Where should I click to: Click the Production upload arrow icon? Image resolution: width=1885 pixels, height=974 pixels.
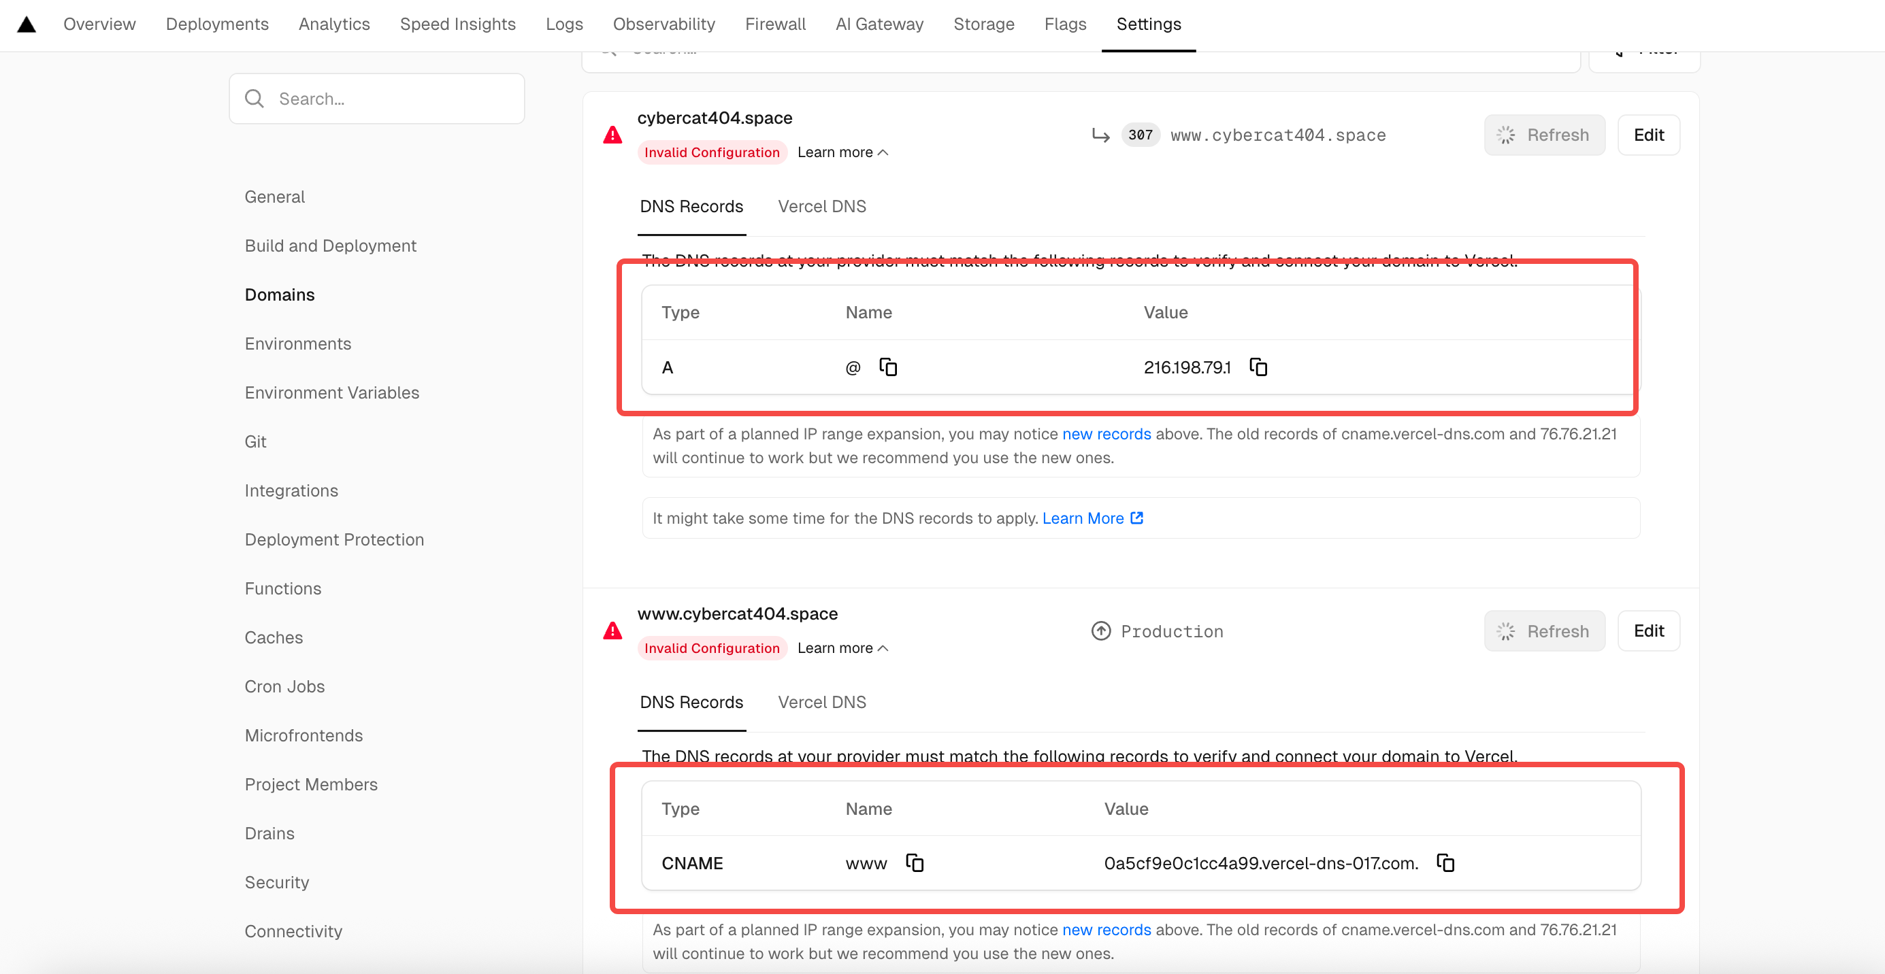click(1100, 631)
